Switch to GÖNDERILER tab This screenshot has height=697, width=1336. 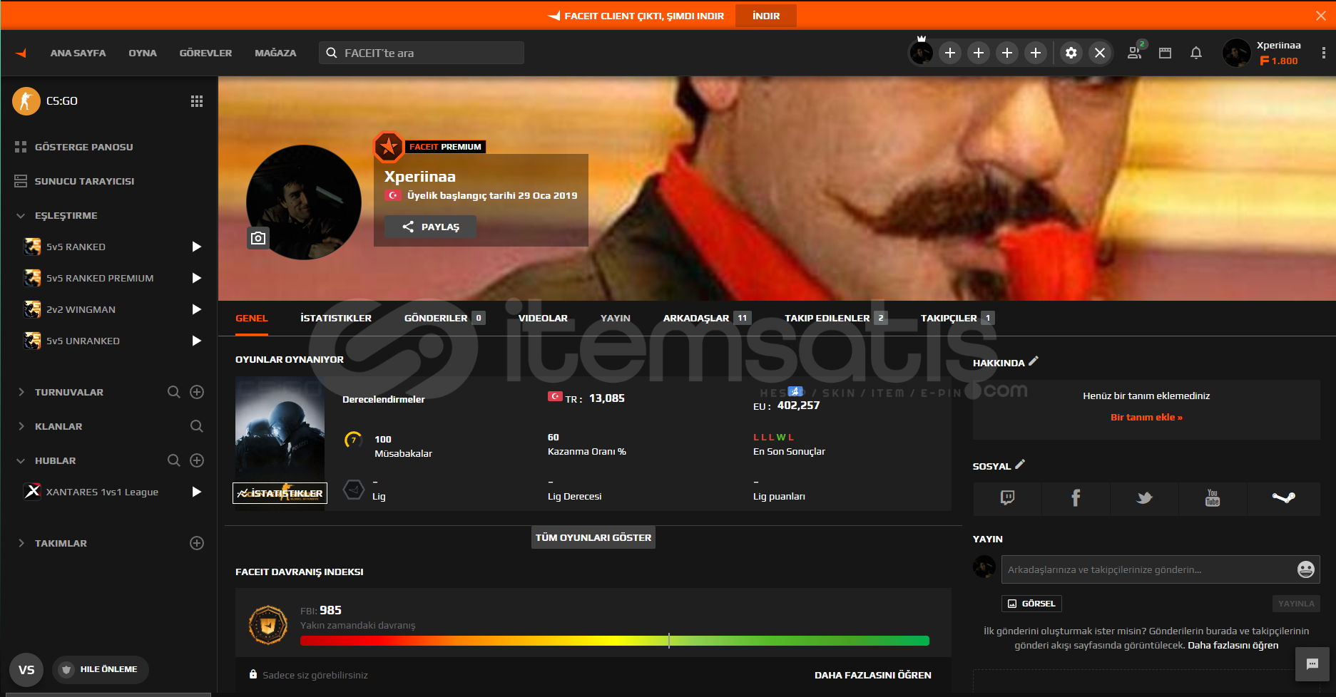[444, 318]
